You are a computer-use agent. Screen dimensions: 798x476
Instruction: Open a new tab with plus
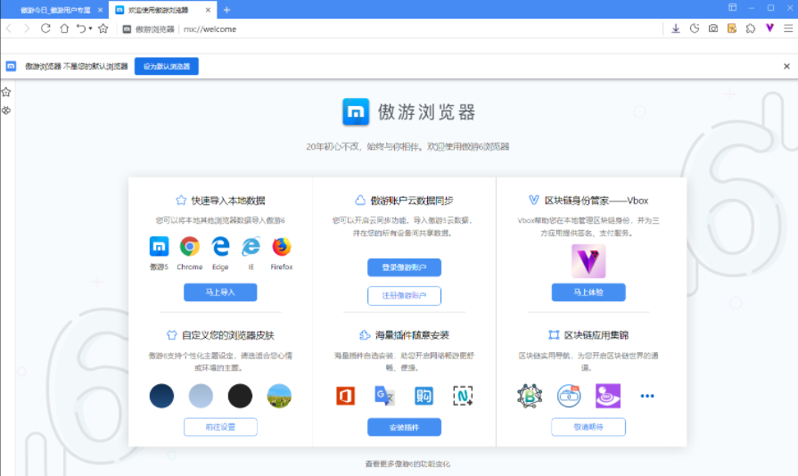(x=226, y=9)
